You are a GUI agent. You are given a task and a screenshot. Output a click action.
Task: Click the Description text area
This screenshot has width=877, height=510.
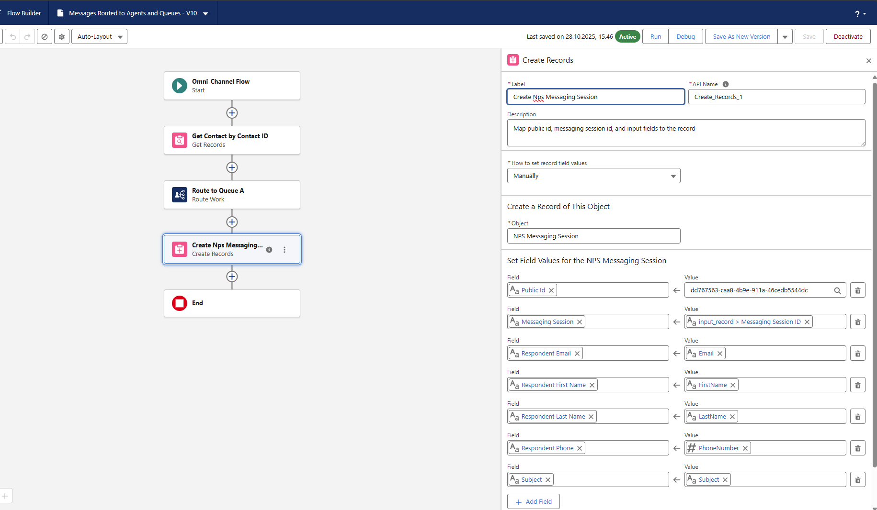click(x=686, y=133)
